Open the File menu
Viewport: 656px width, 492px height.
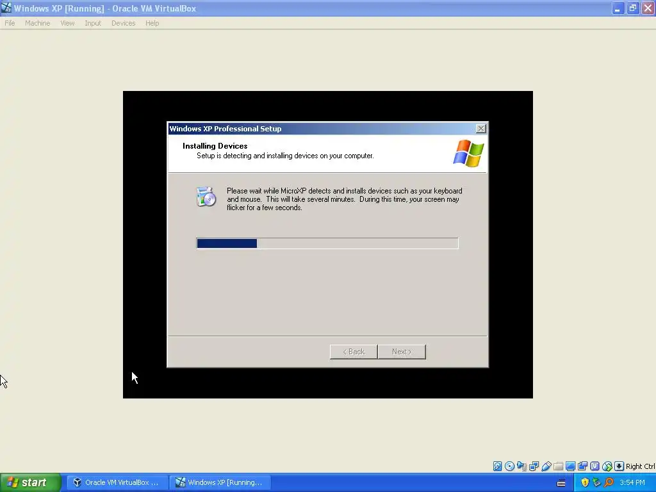pos(10,23)
